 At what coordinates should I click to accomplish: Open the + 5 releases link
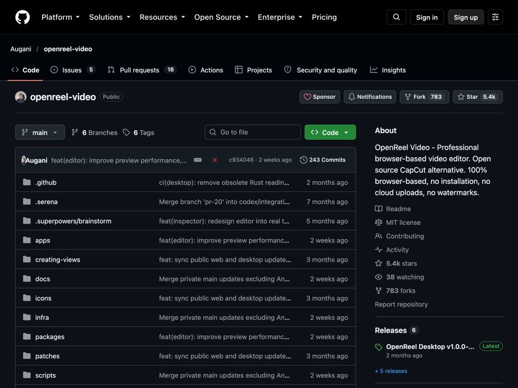(391, 371)
